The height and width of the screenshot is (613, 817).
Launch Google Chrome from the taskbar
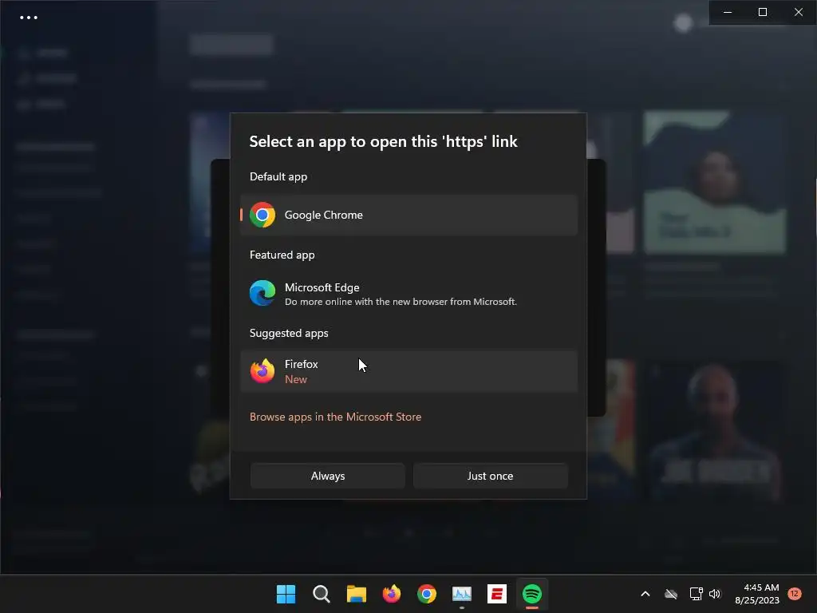(x=427, y=594)
